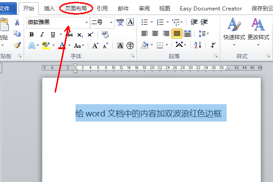This screenshot has height=182, width=273.
Task: Switch to the 页面布局 Page Layout tab
Action: point(76,8)
